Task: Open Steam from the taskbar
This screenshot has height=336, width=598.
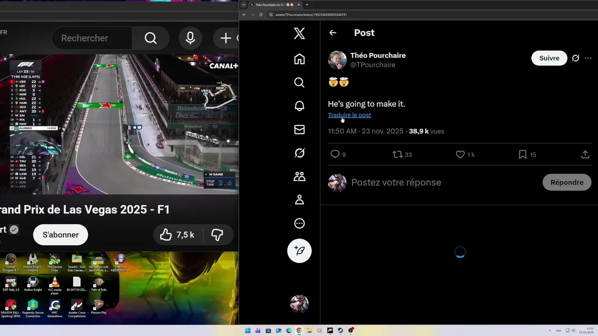Action: [340, 331]
